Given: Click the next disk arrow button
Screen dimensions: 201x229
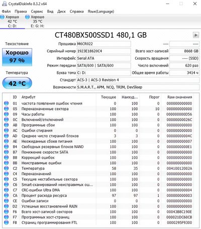Looking at the screenshot, I should [195, 35].
